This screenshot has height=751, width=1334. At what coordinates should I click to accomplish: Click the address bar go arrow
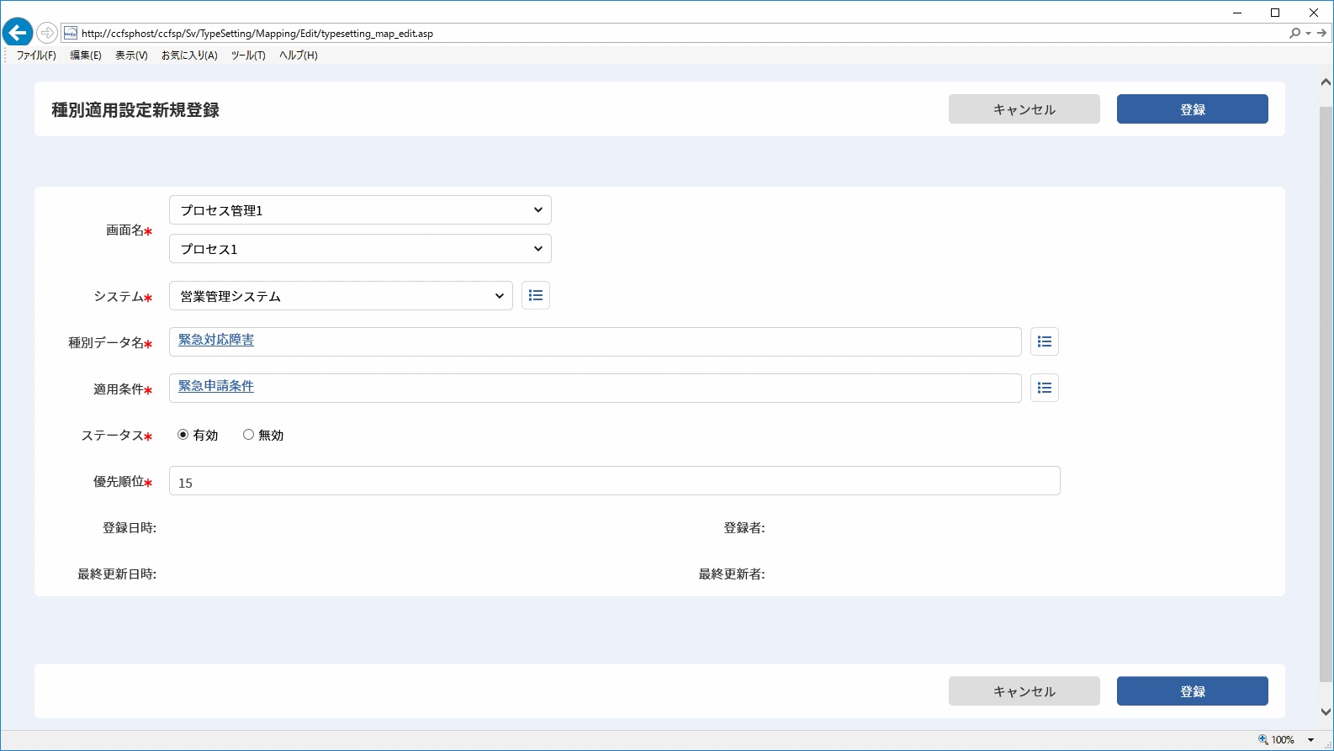coord(1322,33)
